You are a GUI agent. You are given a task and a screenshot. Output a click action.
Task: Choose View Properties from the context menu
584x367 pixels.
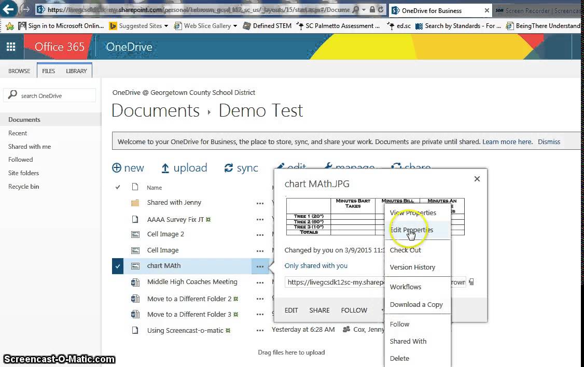tap(413, 213)
